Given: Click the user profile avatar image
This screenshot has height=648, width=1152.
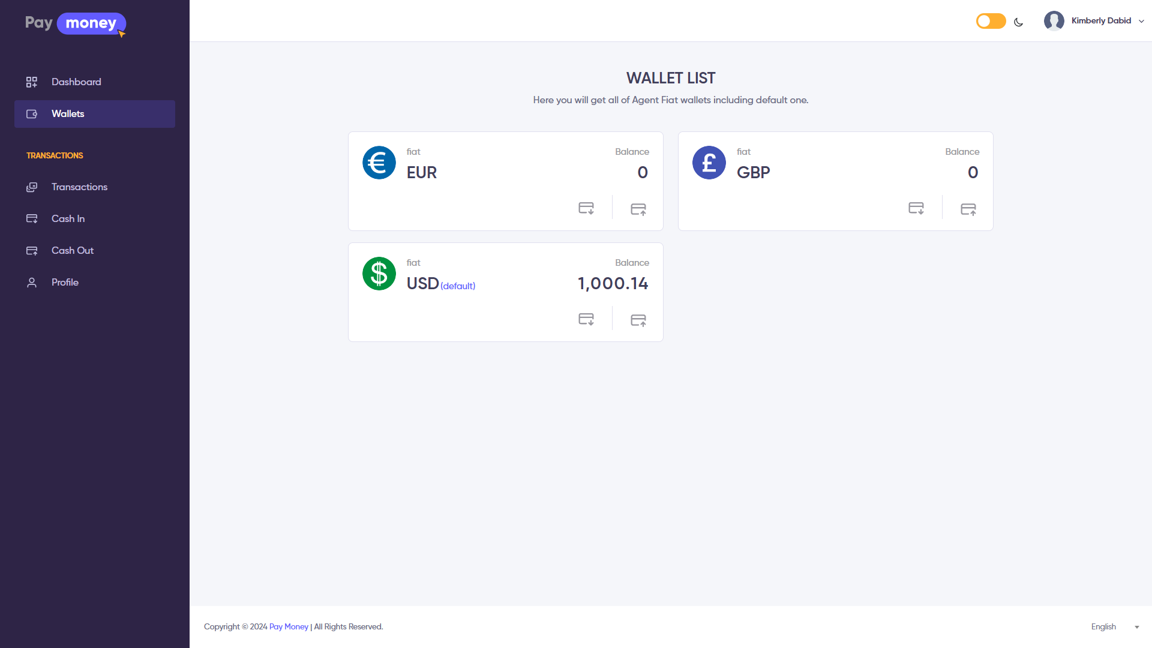Looking at the screenshot, I should tap(1054, 20).
